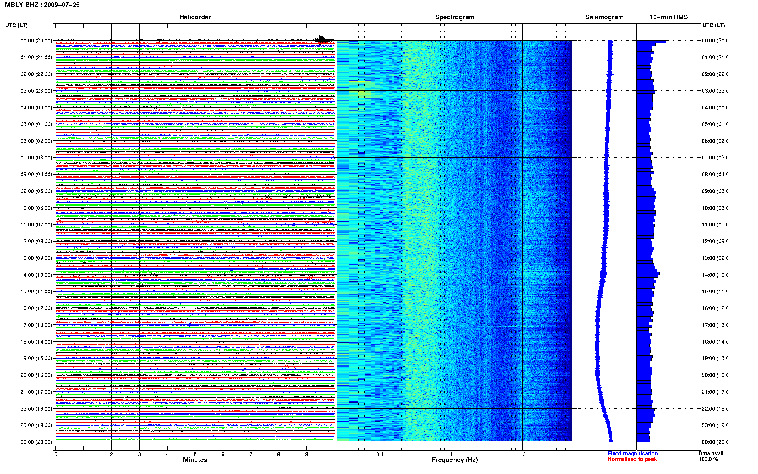The image size is (758, 474).
Task: Click the left 05:00 (01:00) time label
Action: [x=36, y=124]
